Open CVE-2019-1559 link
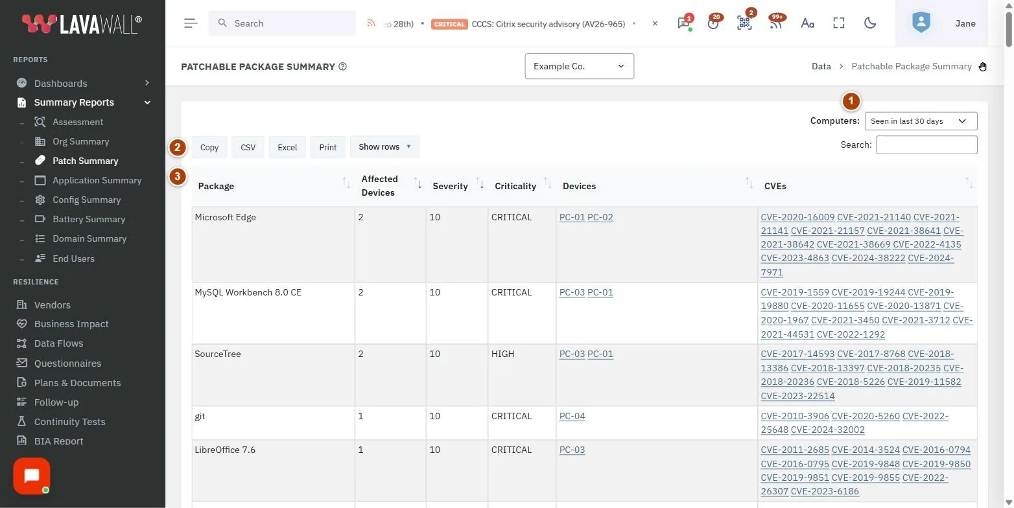Viewport: 1014px width, 508px height. pyautogui.click(x=795, y=292)
